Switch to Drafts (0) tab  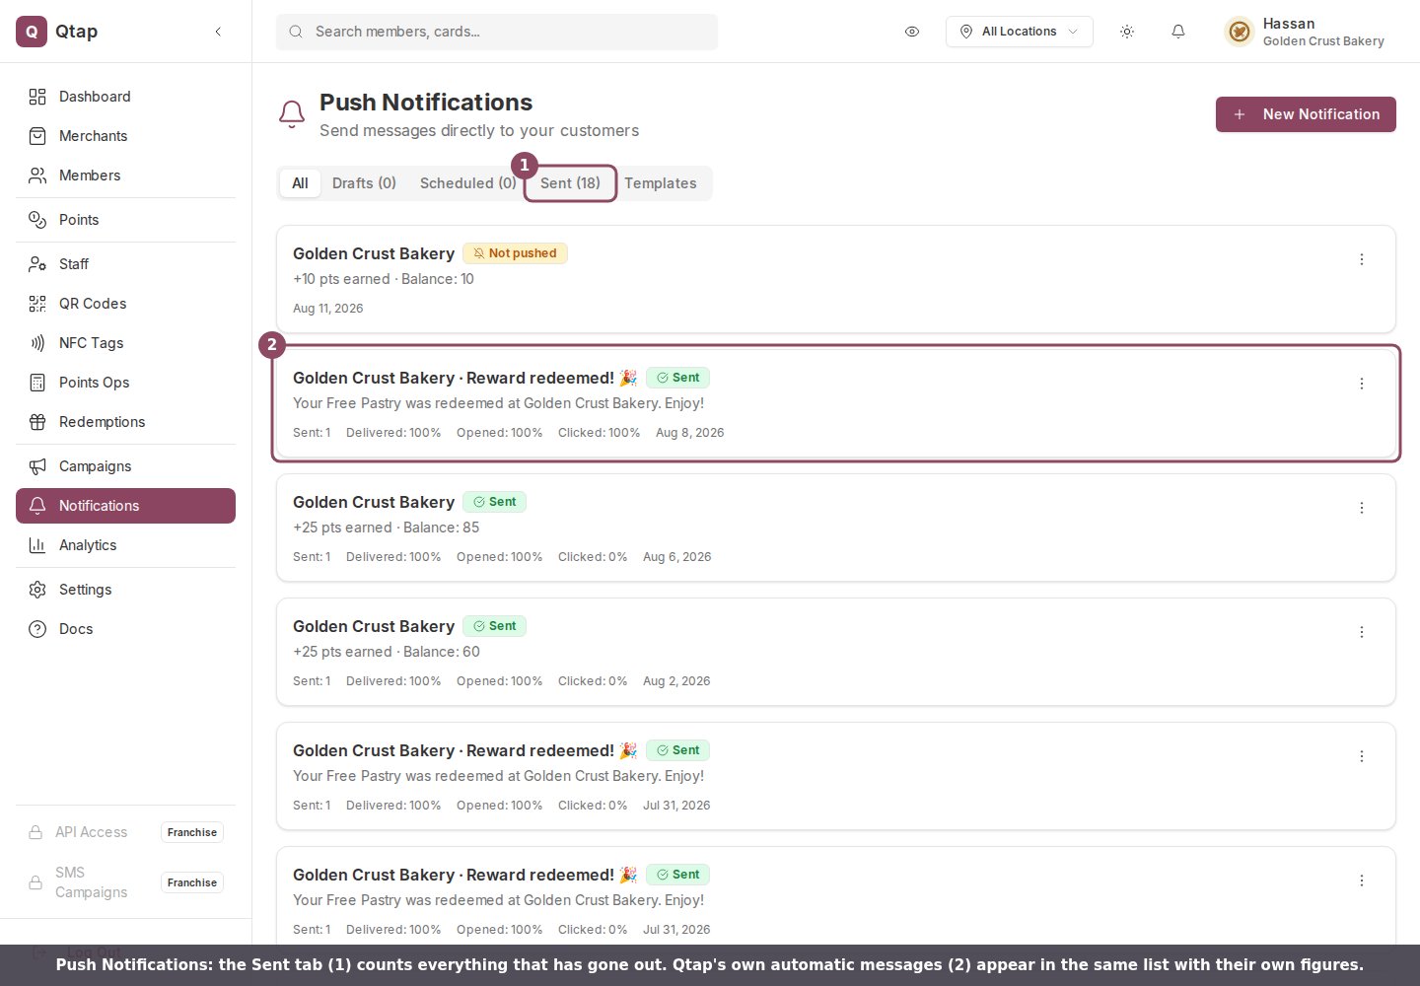tap(364, 183)
